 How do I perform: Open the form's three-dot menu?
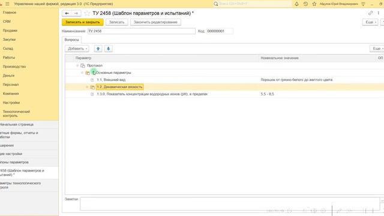[x=379, y=13]
